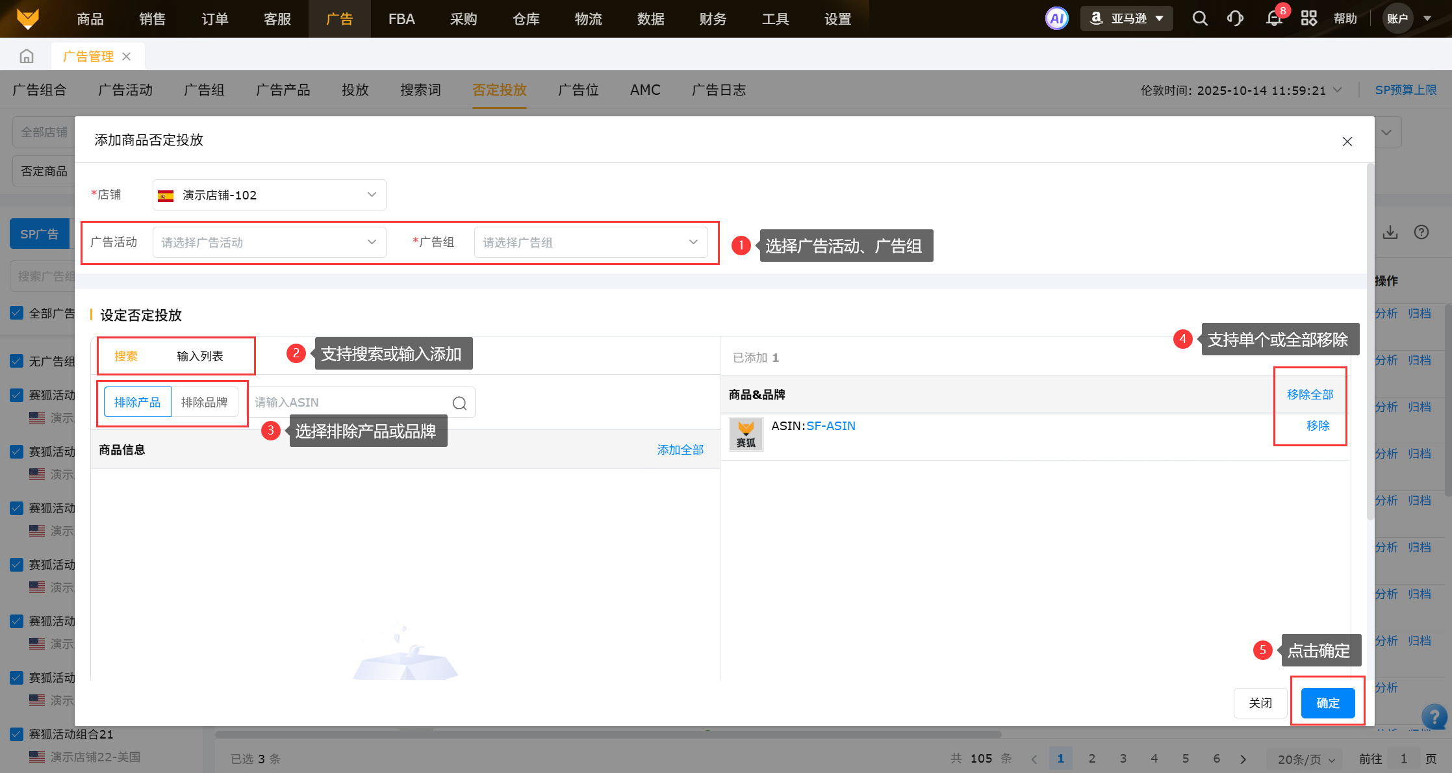1452x773 pixels.
Task: Open notifications bell with badge
Action: [x=1274, y=18]
